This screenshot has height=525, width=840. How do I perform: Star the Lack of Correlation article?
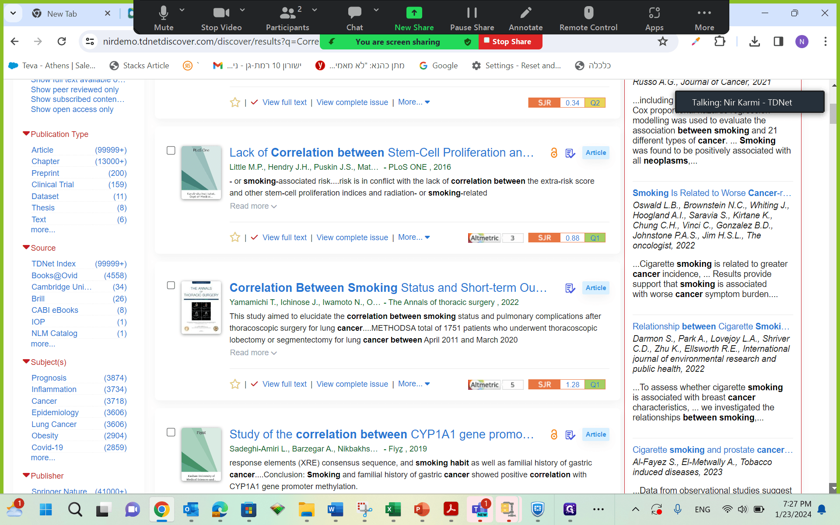(235, 238)
